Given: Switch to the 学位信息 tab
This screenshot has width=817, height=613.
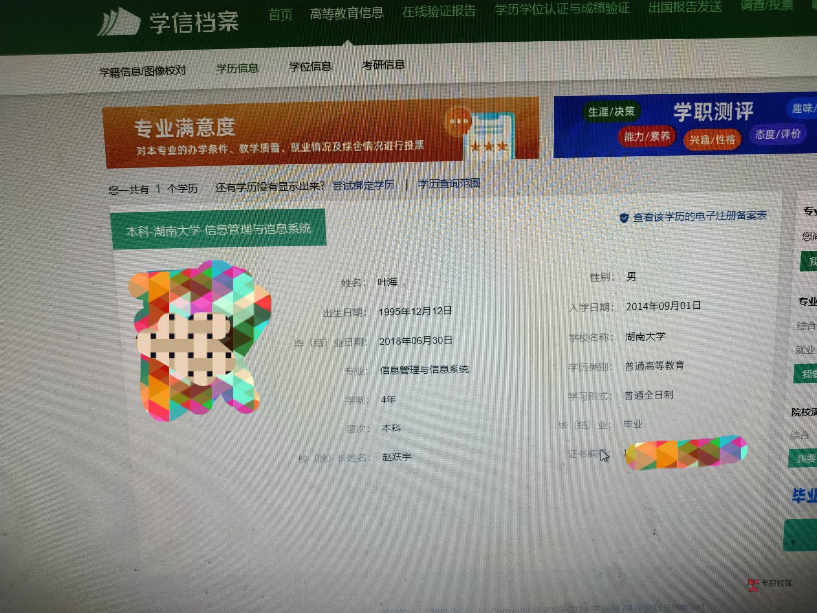Looking at the screenshot, I should coord(310,66).
